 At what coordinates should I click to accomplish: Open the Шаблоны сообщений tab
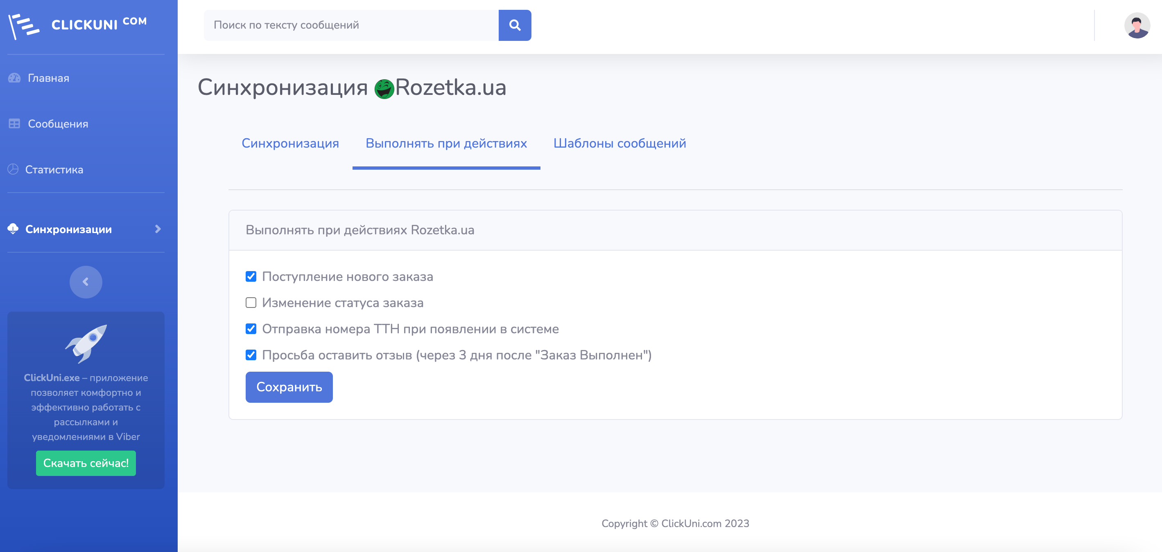click(619, 143)
